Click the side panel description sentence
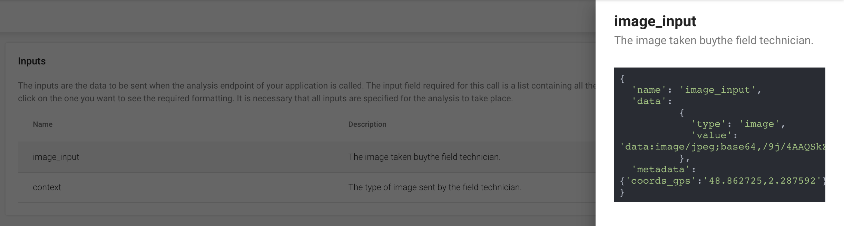Image resolution: width=844 pixels, height=226 pixels. click(714, 41)
